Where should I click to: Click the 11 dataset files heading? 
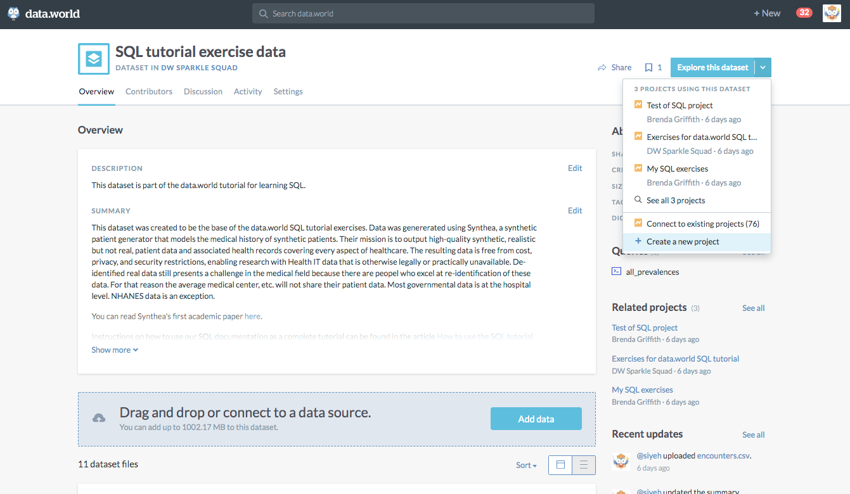(x=108, y=464)
